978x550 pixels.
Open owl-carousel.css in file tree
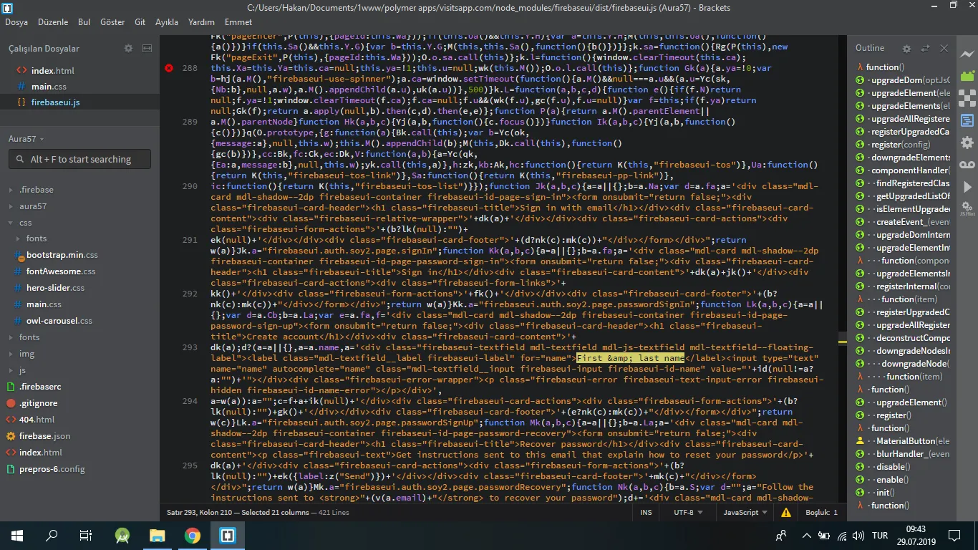point(59,321)
